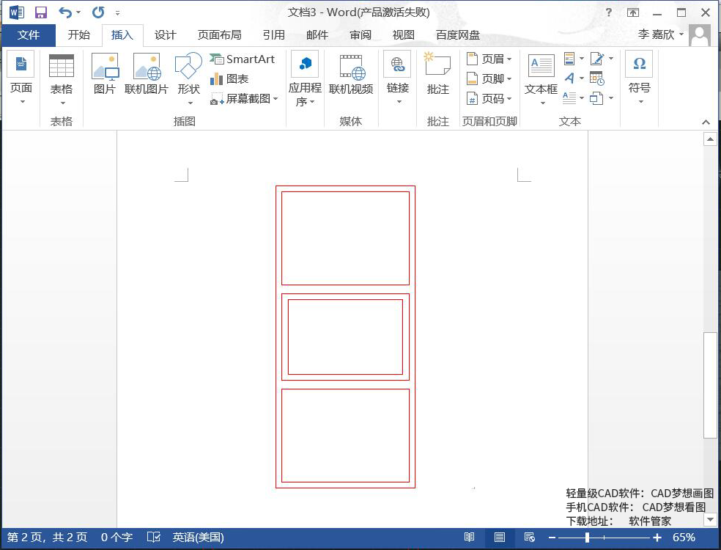
Task: Open the 页眉 header dropdown
Action: pyautogui.click(x=489, y=59)
